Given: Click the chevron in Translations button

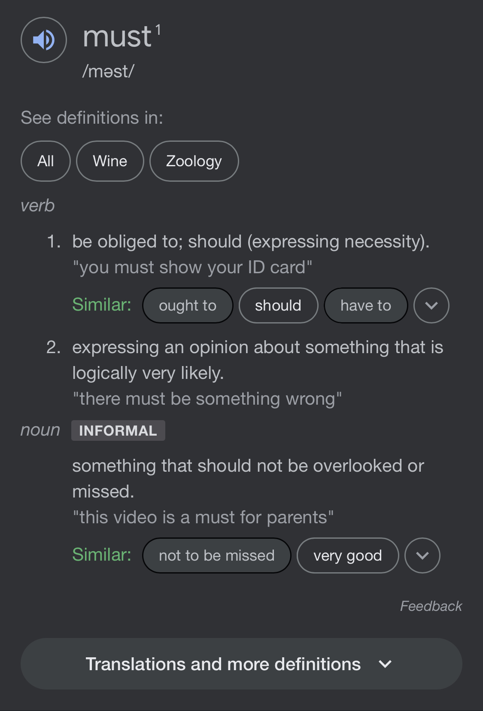Looking at the screenshot, I should (385, 664).
